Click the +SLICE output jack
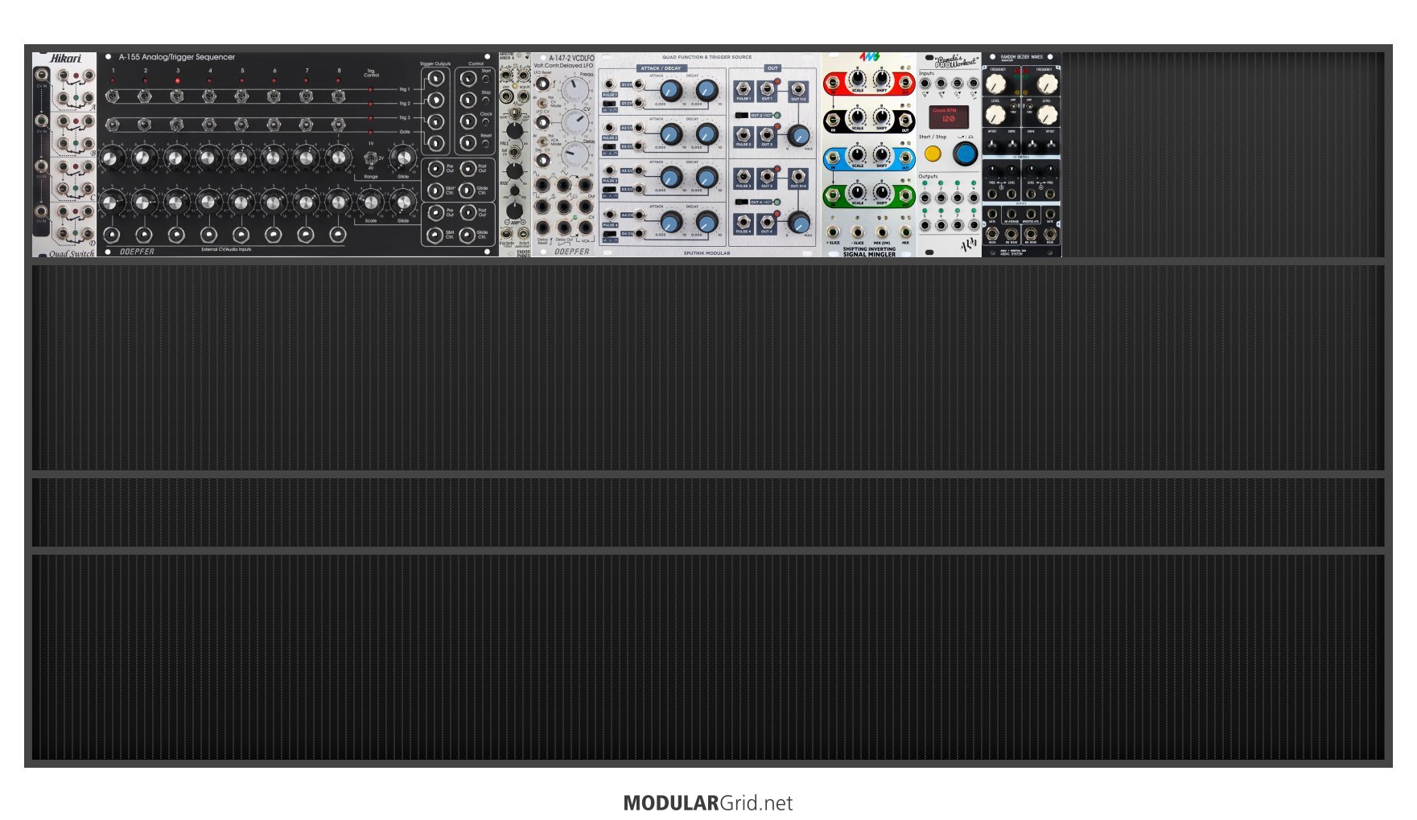This screenshot has width=1417, height=820. (833, 232)
